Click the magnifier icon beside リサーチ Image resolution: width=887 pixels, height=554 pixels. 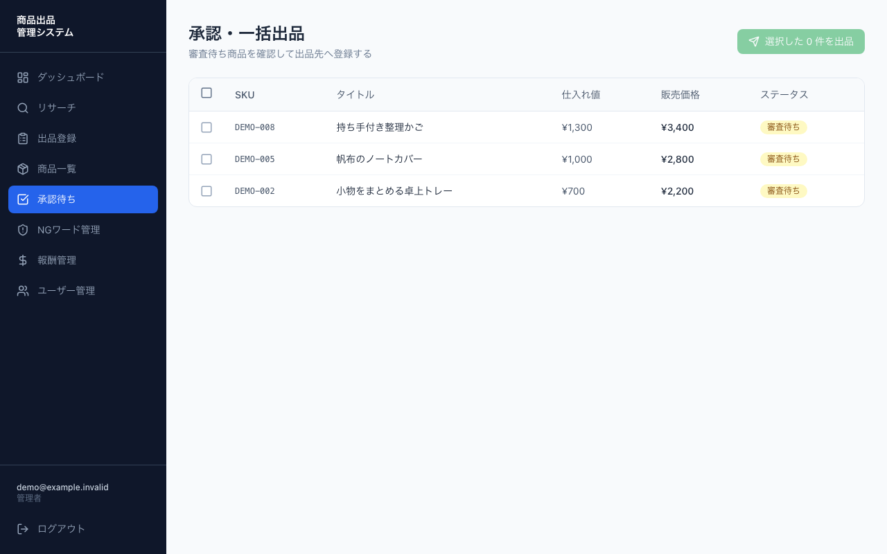point(23,108)
